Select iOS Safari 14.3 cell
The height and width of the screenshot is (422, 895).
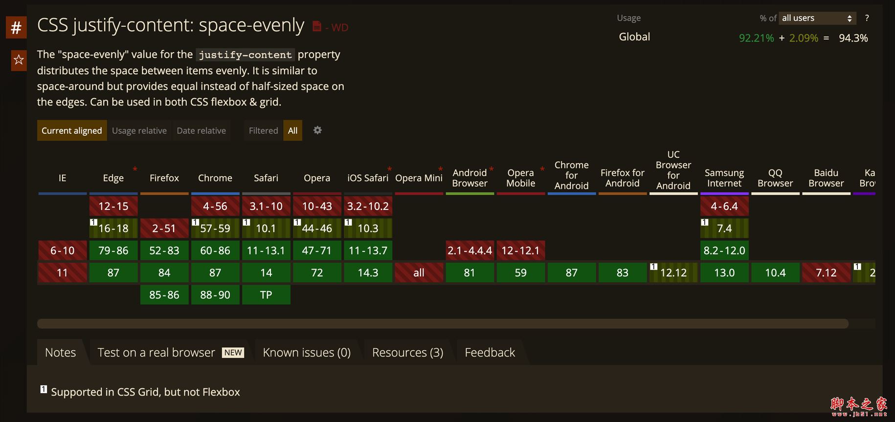coord(368,273)
